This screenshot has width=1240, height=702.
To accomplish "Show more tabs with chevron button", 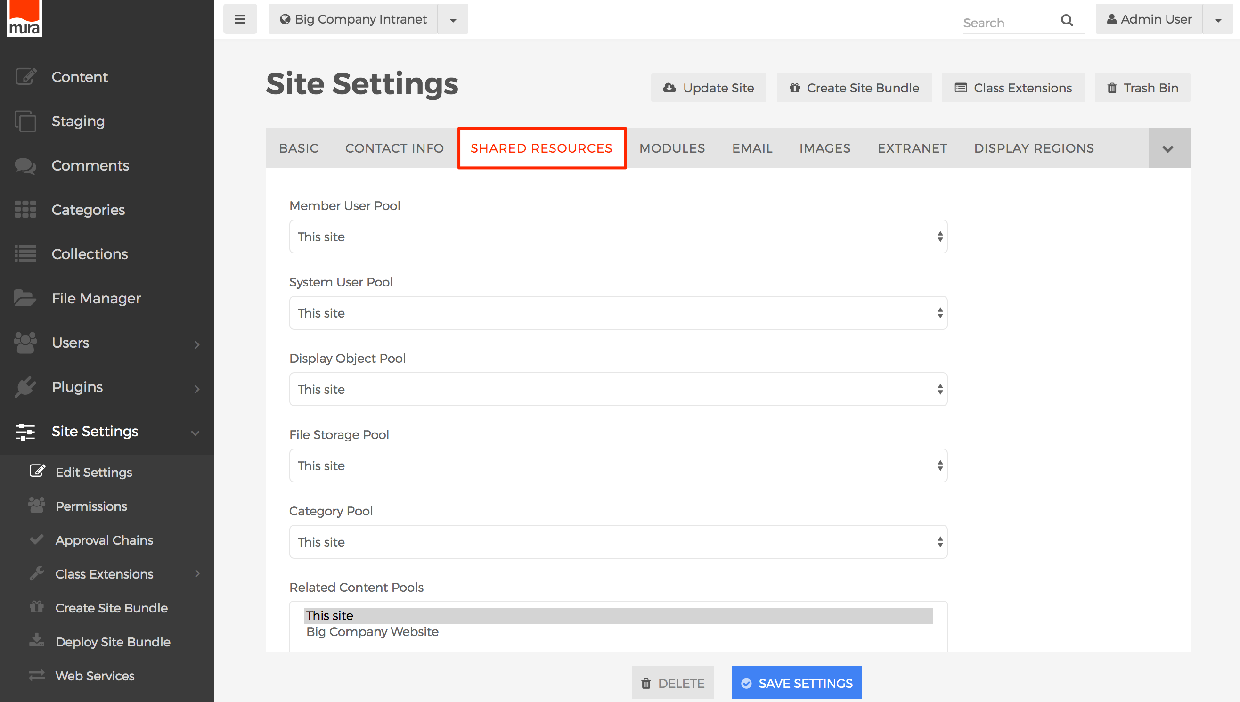I will click(1168, 148).
